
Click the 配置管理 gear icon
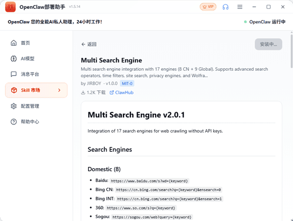click(x=14, y=106)
